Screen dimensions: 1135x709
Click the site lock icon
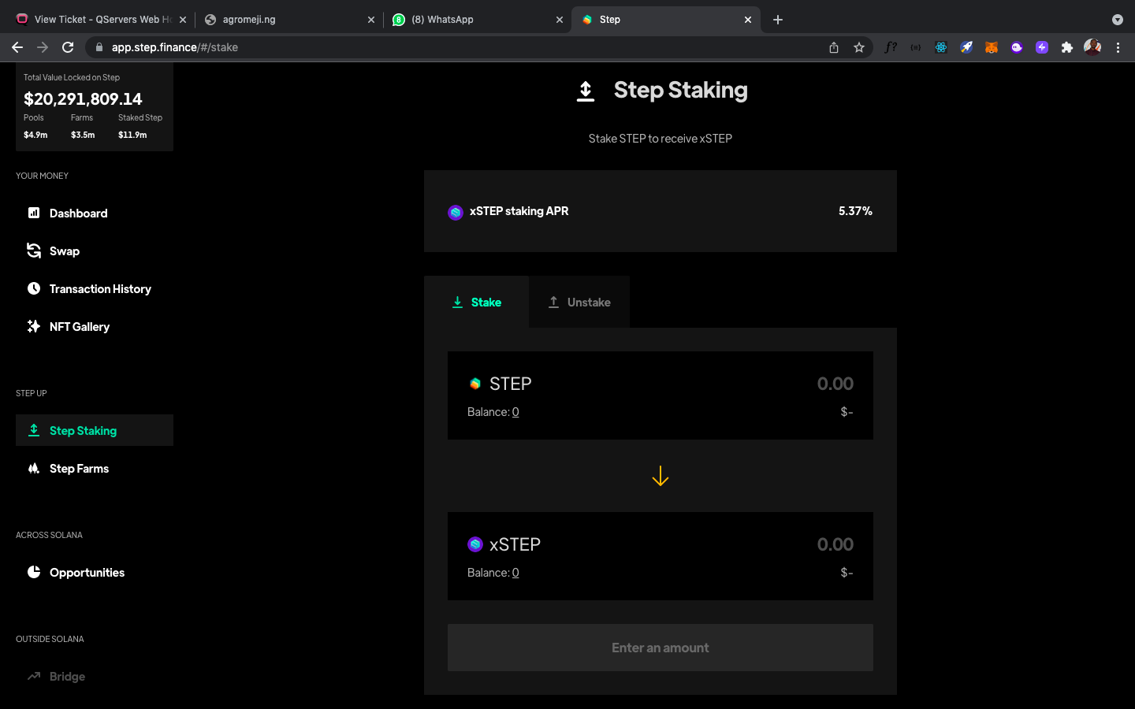pyautogui.click(x=99, y=47)
